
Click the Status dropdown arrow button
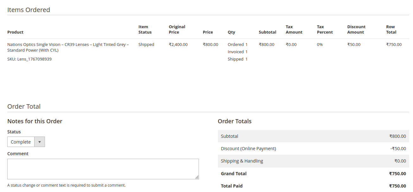tap(40, 142)
